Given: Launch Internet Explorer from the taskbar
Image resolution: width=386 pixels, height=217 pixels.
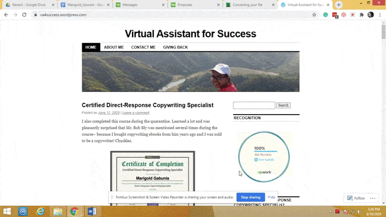Looking at the screenshot, I should [x=41, y=211].
